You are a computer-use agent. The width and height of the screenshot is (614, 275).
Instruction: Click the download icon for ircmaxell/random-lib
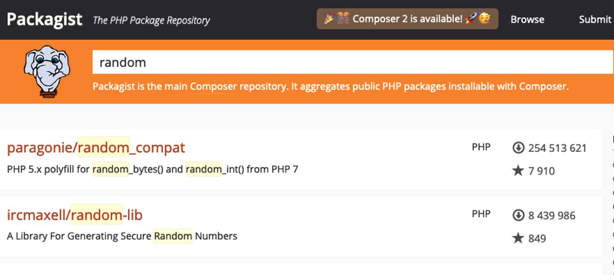point(518,215)
